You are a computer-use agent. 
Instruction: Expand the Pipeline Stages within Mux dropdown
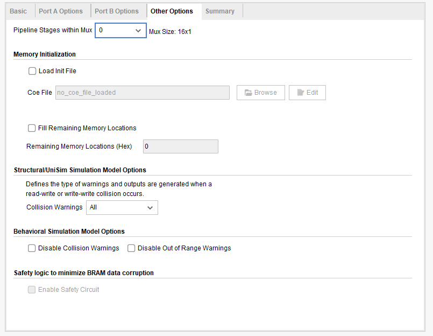click(120, 31)
